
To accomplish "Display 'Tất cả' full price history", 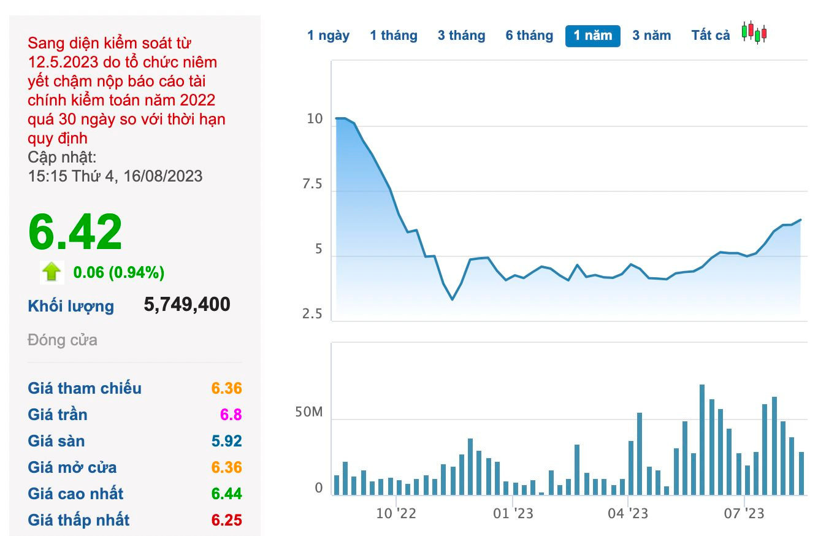I will click(x=710, y=36).
